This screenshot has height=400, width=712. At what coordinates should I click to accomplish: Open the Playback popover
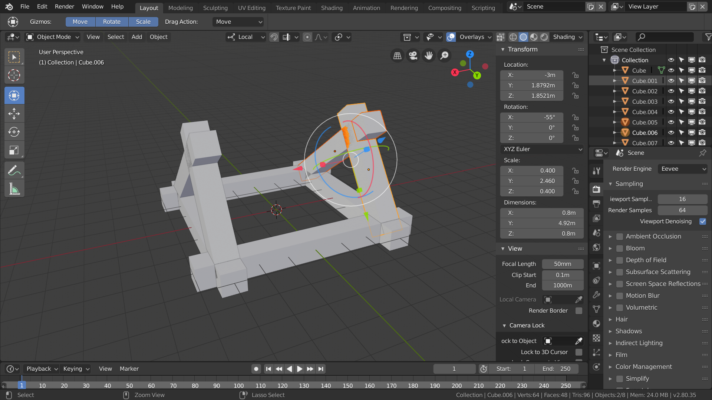tap(42, 369)
